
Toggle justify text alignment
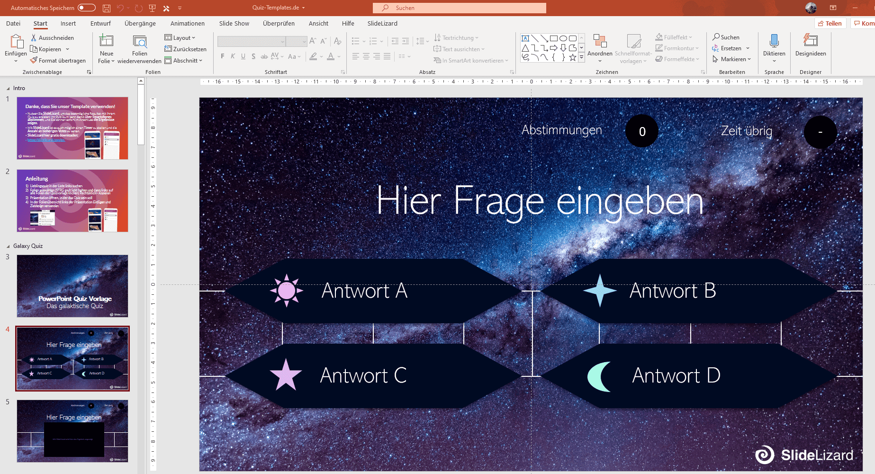coord(387,56)
